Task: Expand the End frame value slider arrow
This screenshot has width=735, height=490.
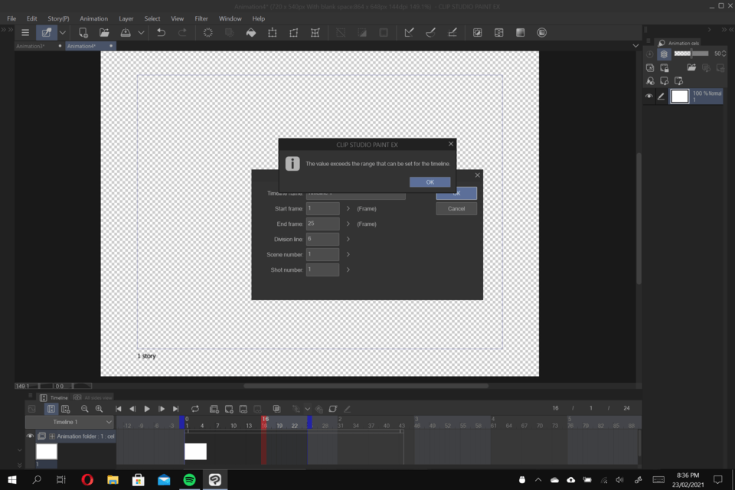Action: pyautogui.click(x=348, y=224)
